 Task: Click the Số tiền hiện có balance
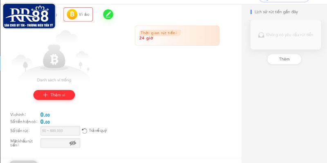pyautogui.click(x=45, y=122)
